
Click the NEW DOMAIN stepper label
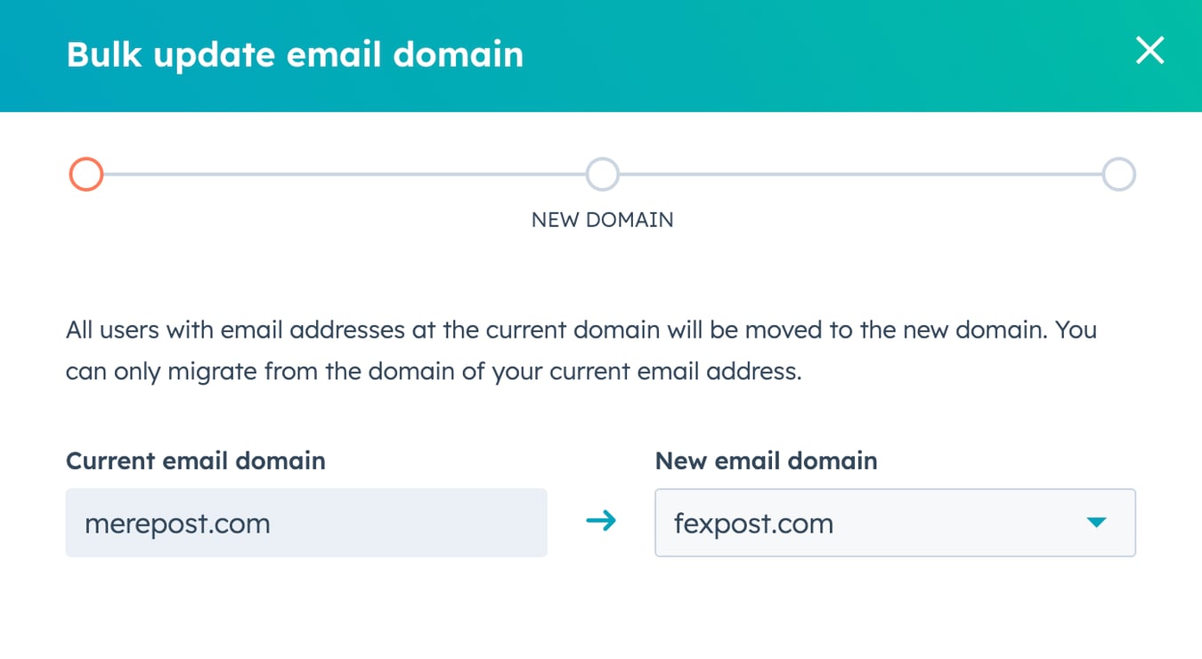(602, 219)
